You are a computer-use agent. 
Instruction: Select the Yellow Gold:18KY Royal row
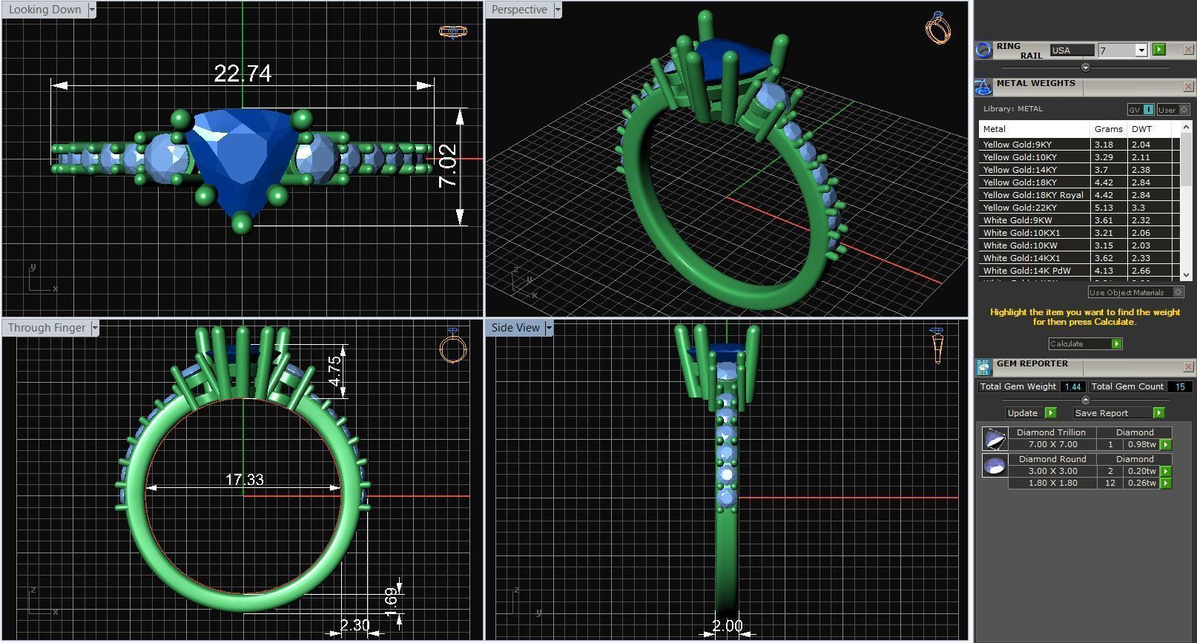click(1078, 195)
